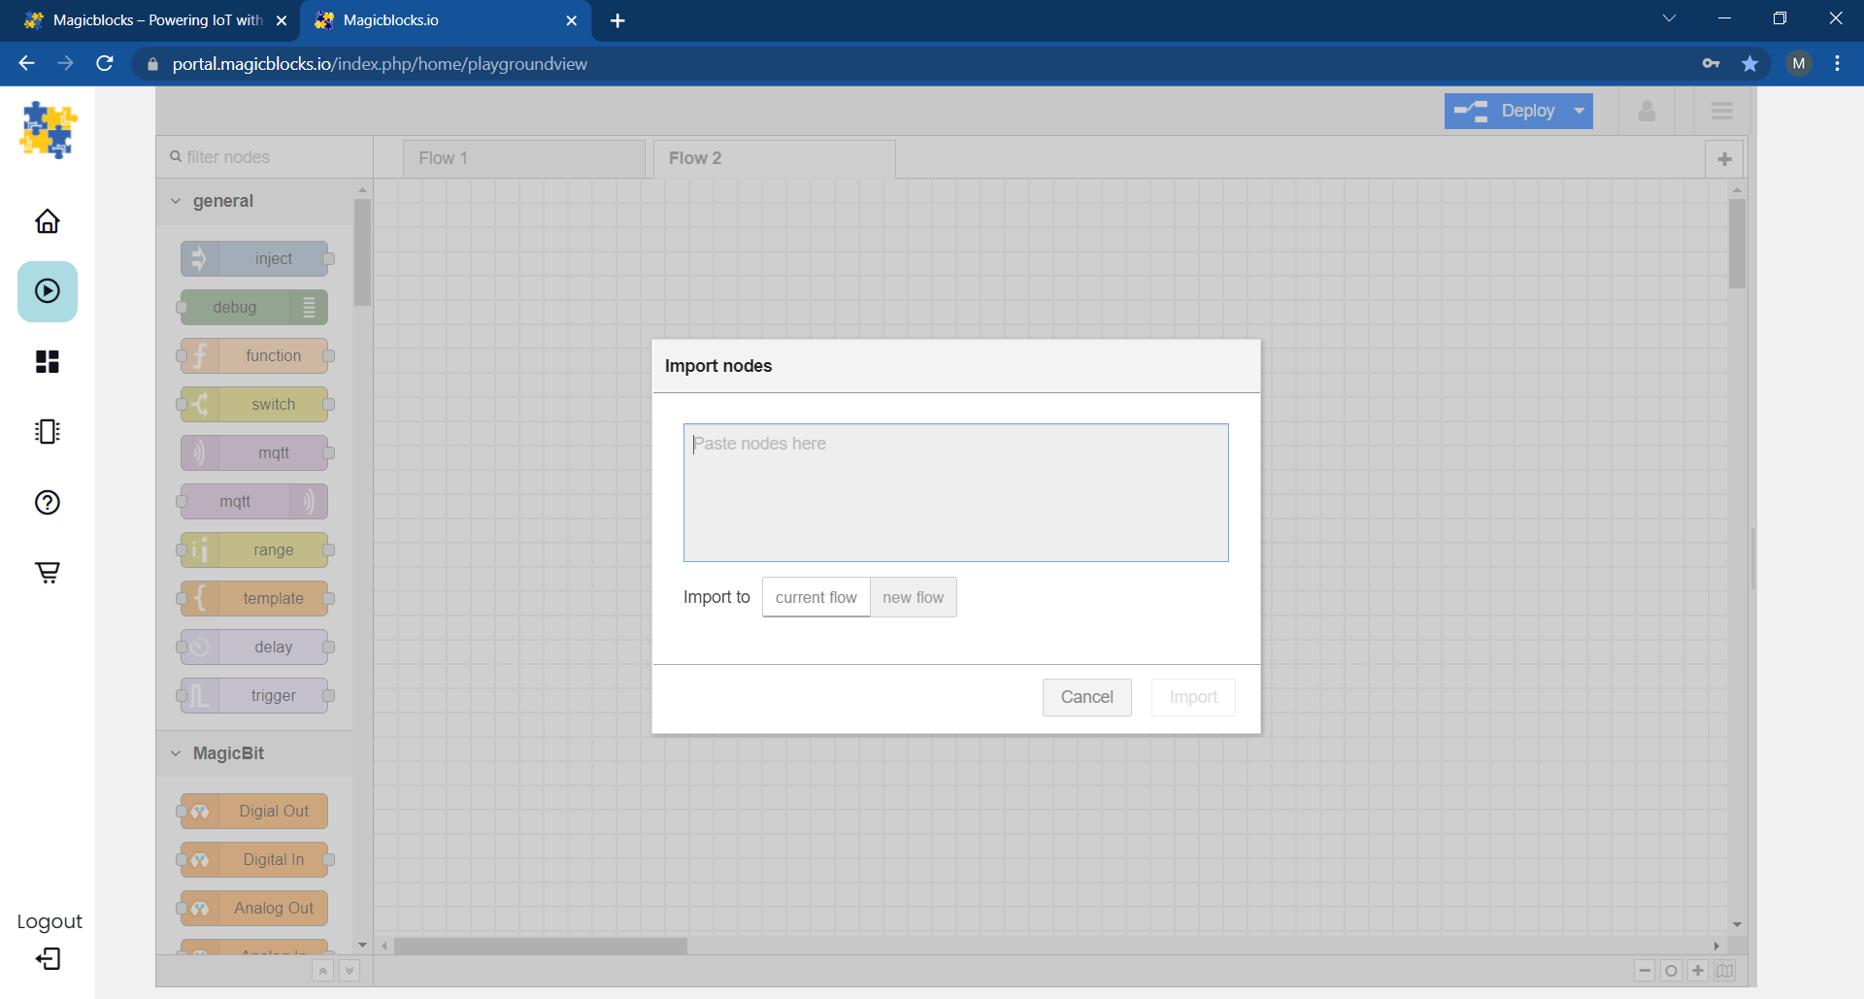
Task: Click the Import button
Action: pos(1193,697)
